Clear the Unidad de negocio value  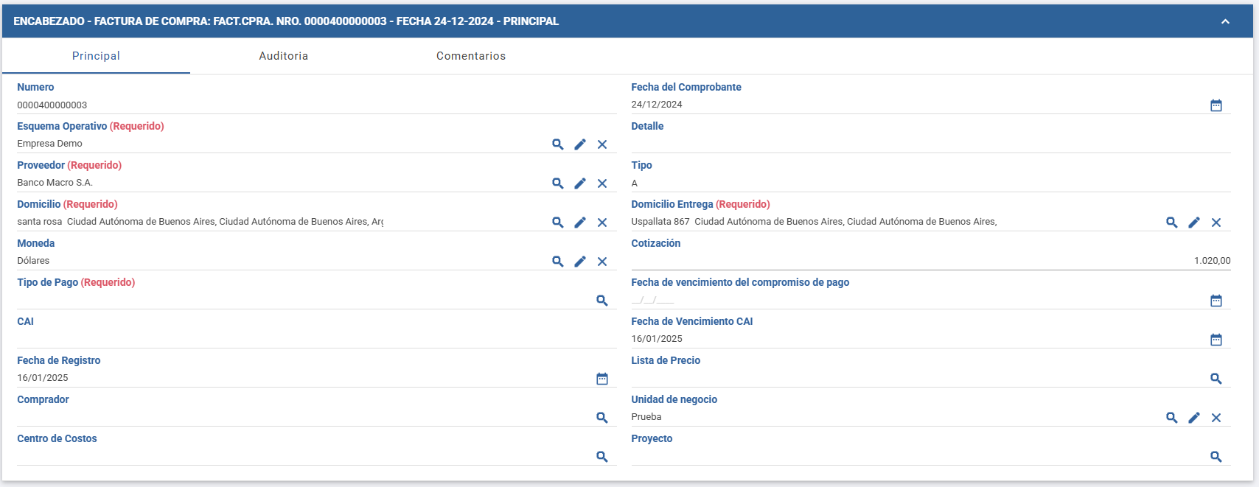pyautogui.click(x=1216, y=418)
